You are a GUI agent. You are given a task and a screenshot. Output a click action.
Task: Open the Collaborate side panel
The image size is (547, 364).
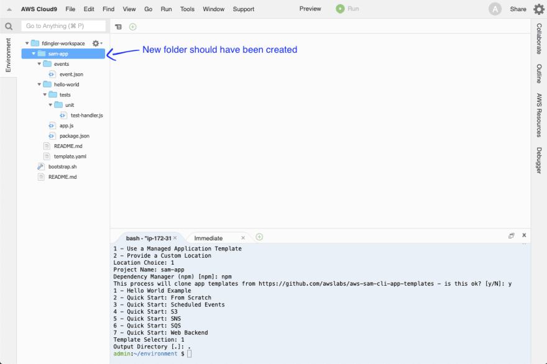pyautogui.click(x=539, y=39)
